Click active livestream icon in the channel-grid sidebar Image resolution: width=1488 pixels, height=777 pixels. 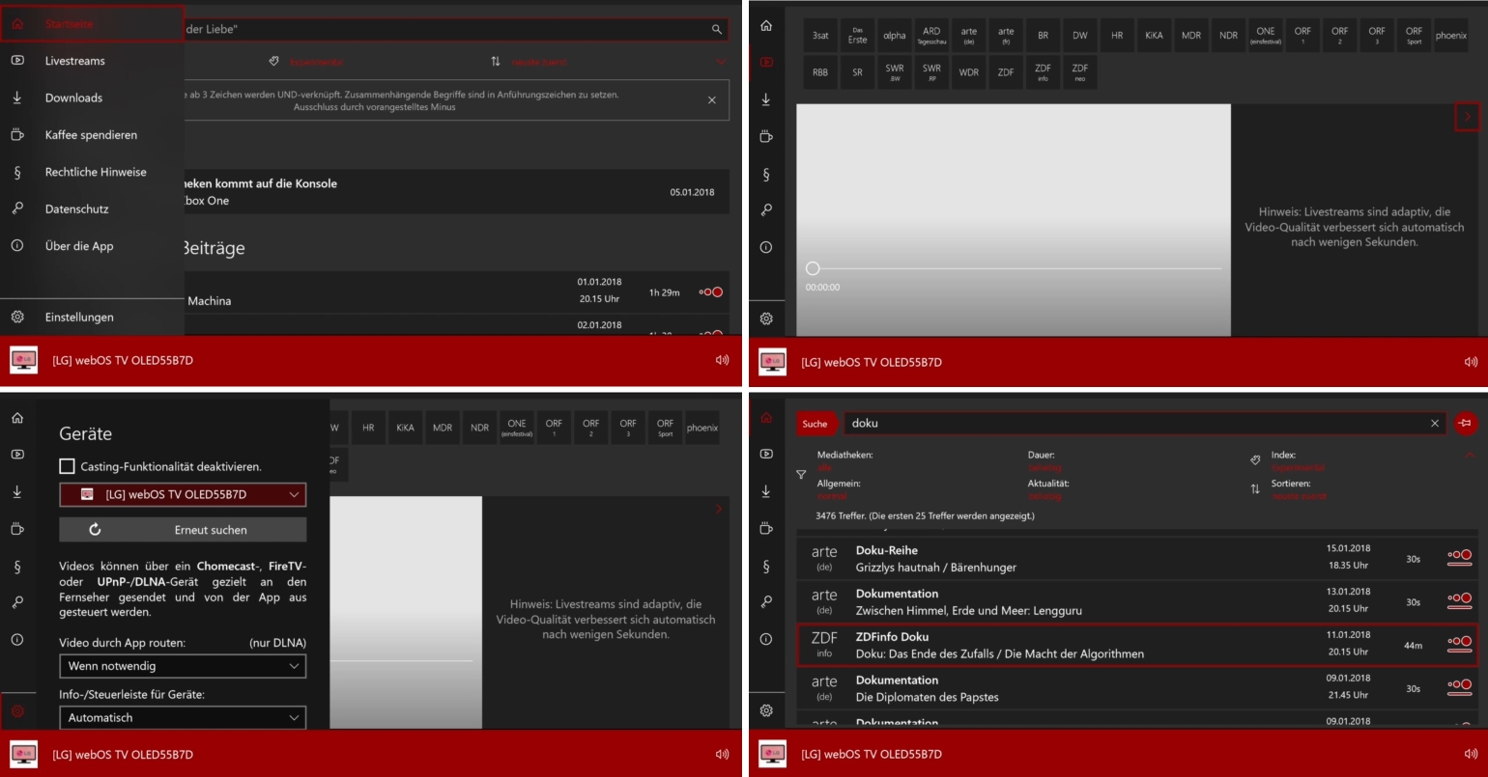click(766, 62)
